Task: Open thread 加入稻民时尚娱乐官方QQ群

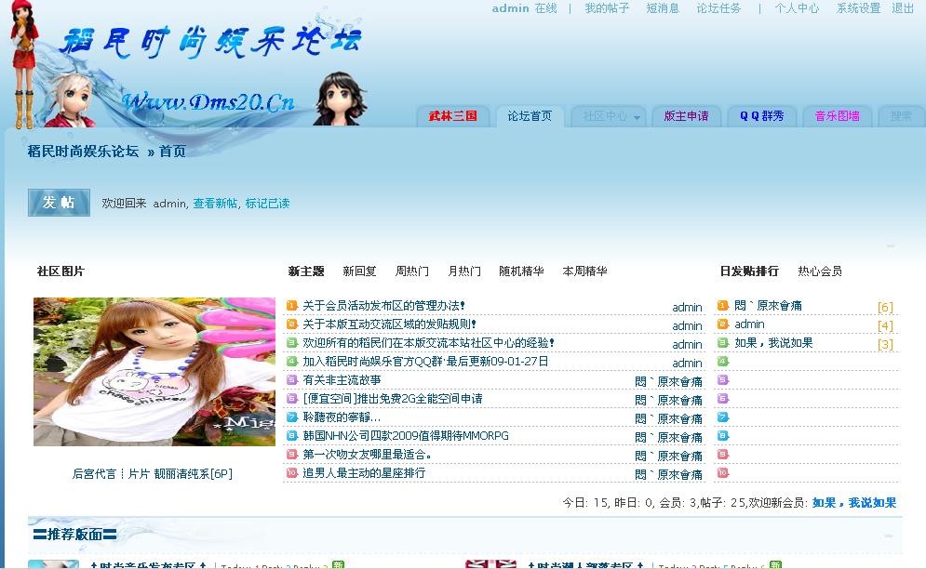Action: [x=426, y=362]
